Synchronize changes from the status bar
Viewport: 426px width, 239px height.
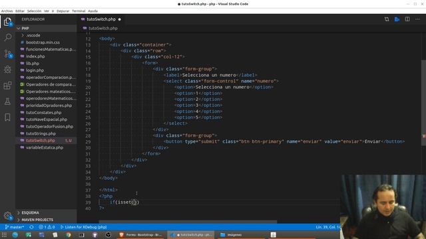point(31,227)
